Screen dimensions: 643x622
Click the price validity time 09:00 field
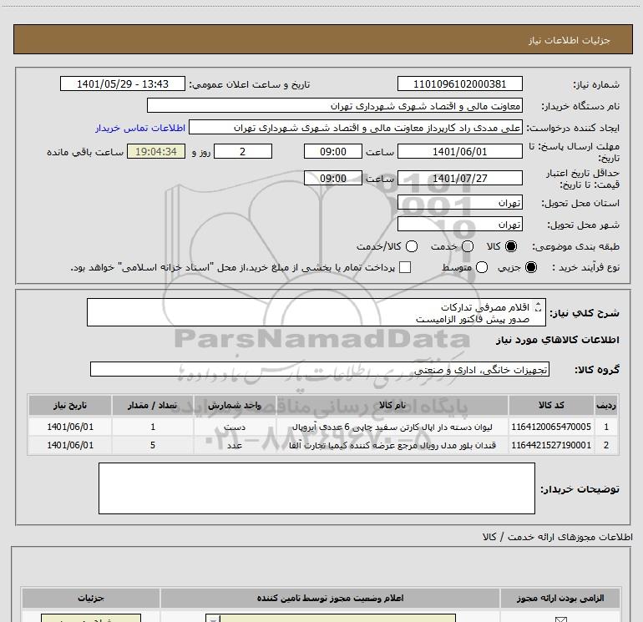pyautogui.click(x=333, y=178)
